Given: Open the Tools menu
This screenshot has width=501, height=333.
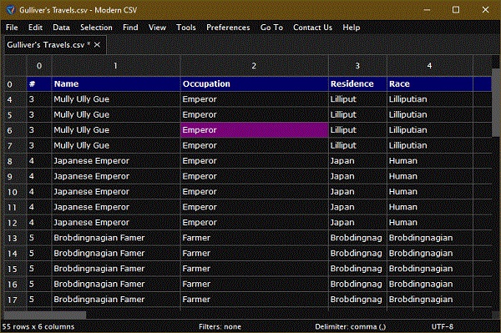Looking at the screenshot, I should tap(186, 28).
